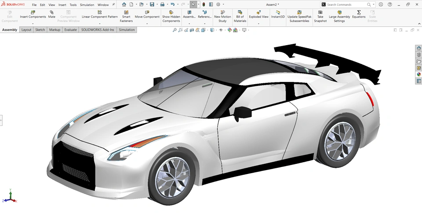Switch to the Evaluate tab
Screen dimensions: 422x213
pyautogui.click(x=70, y=30)
